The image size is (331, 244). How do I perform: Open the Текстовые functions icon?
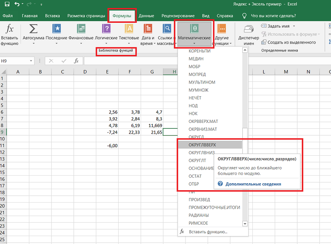(x=129, y=29)
